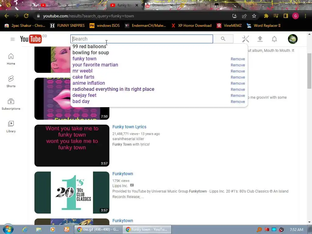
Task: Open the FUNNY SNIPPIES bookmark
Action: click(67, 26)
